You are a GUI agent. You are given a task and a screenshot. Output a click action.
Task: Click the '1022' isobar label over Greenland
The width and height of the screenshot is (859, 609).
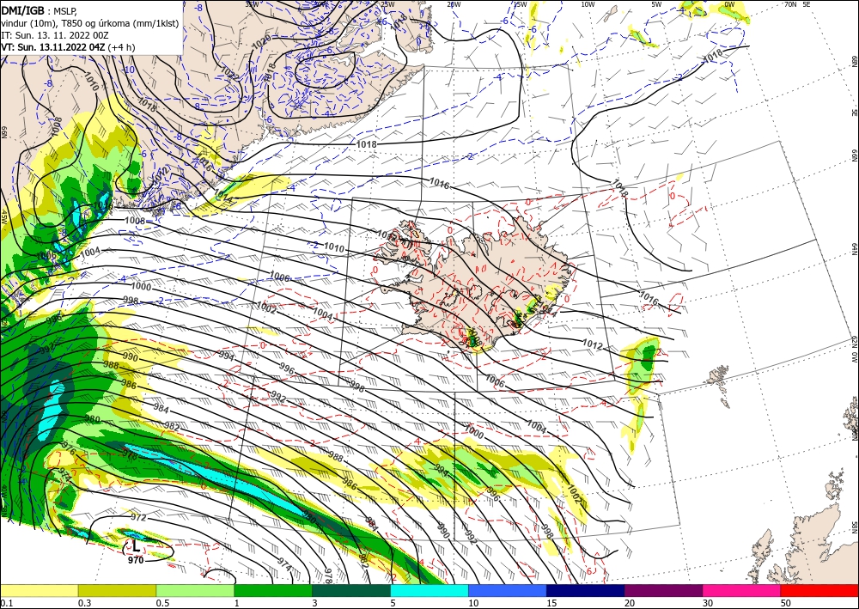229,73
